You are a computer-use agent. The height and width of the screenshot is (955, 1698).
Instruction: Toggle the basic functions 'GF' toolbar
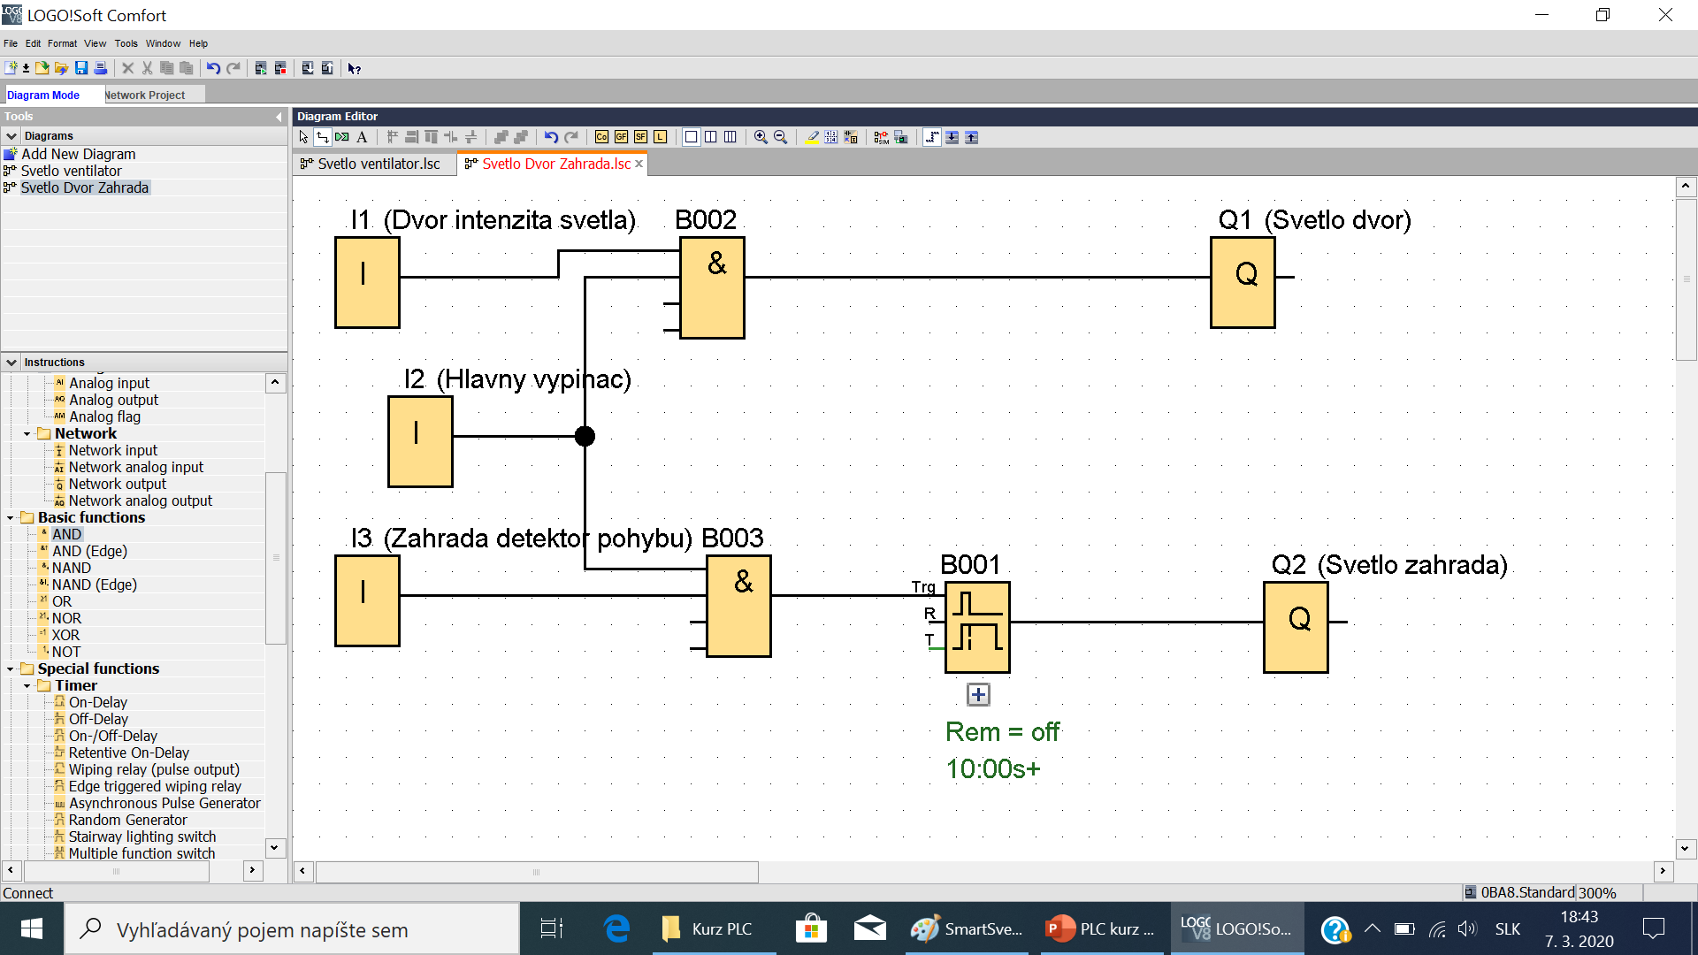click(x=621, y=137)
